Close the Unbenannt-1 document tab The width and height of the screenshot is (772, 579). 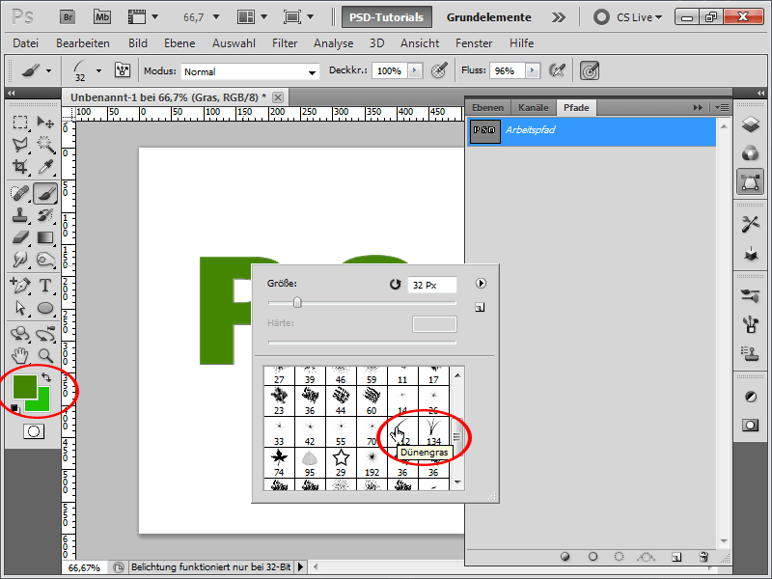pos(278,97)
